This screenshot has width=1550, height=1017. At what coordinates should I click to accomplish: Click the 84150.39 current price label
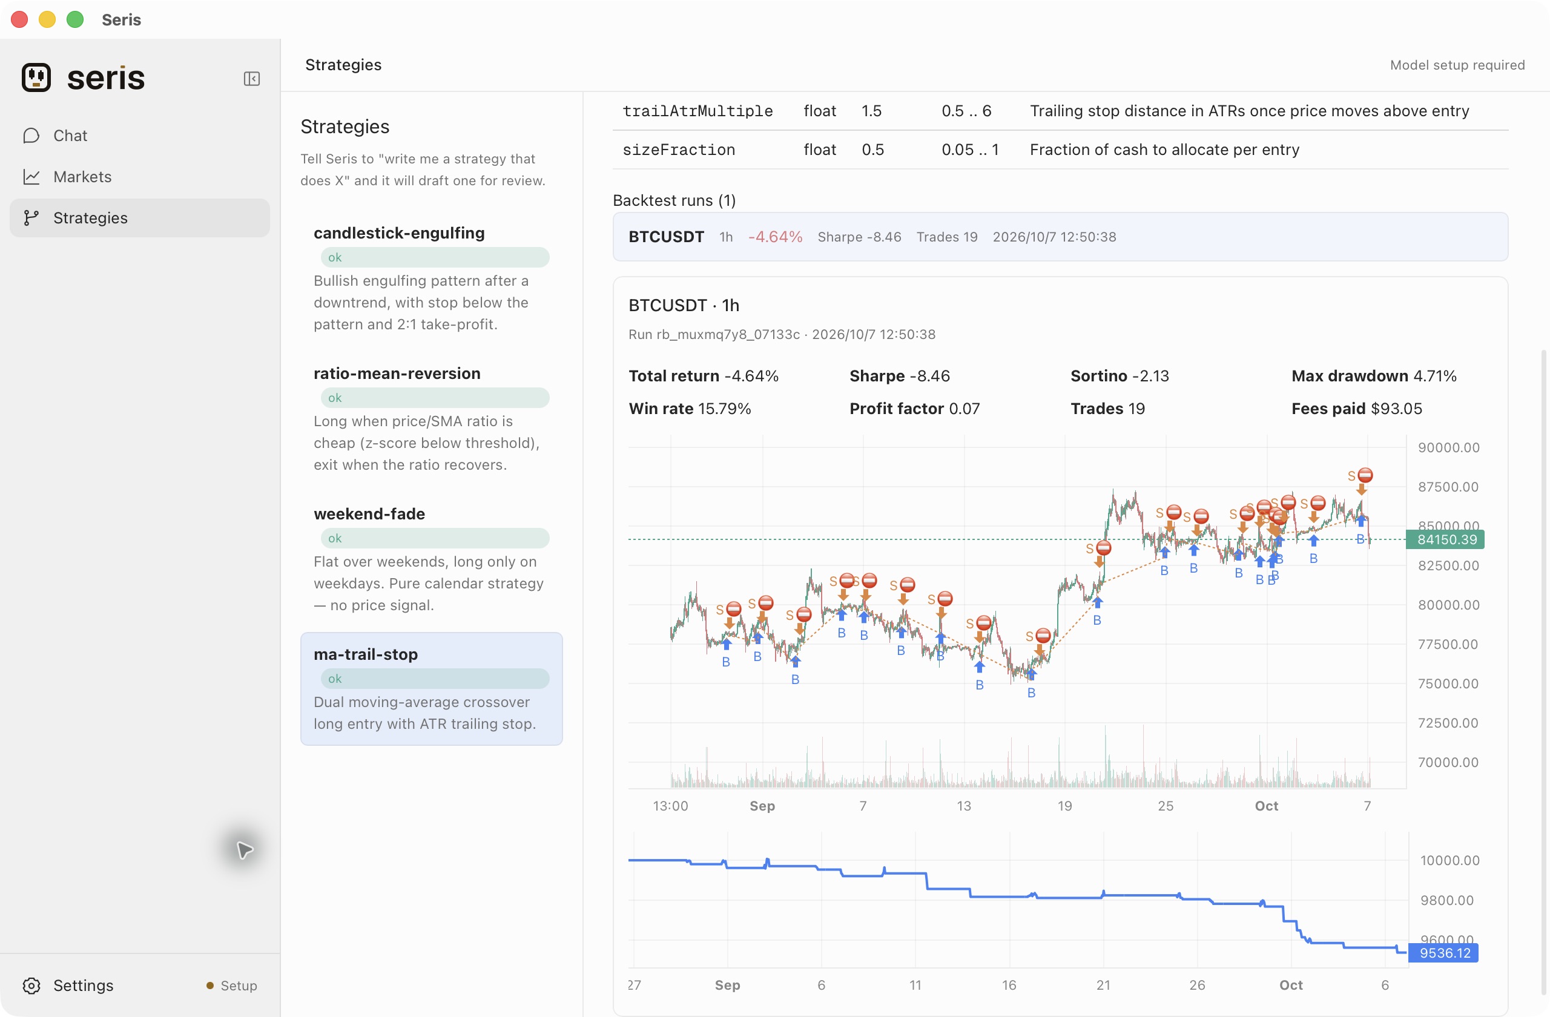(1446, 540)
